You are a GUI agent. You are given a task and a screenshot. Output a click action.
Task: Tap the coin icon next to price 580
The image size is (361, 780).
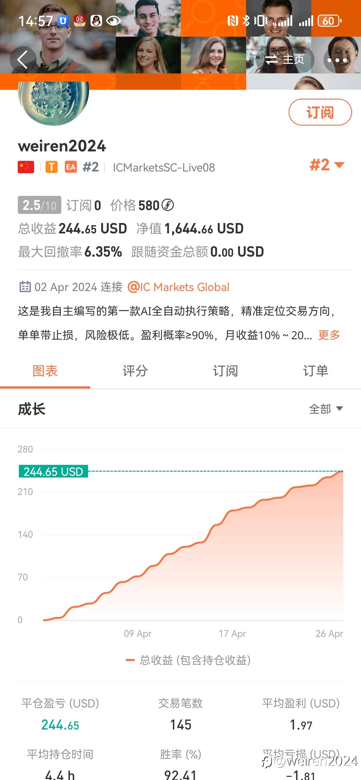(168, 205)
